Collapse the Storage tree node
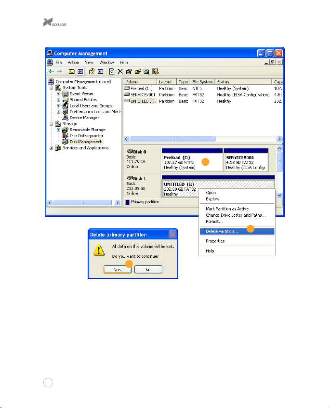Screen dimensions: 330x408 52,124
